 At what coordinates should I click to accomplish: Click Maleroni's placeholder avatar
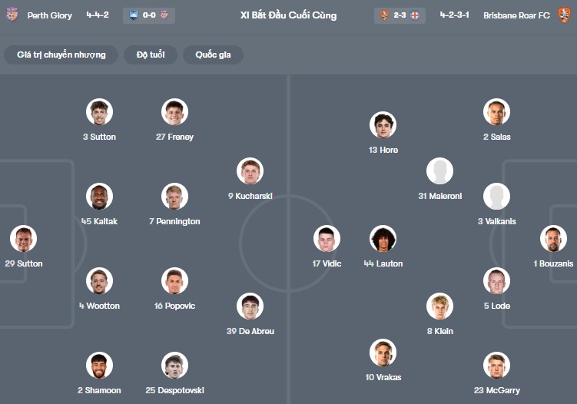pos(439,171)
